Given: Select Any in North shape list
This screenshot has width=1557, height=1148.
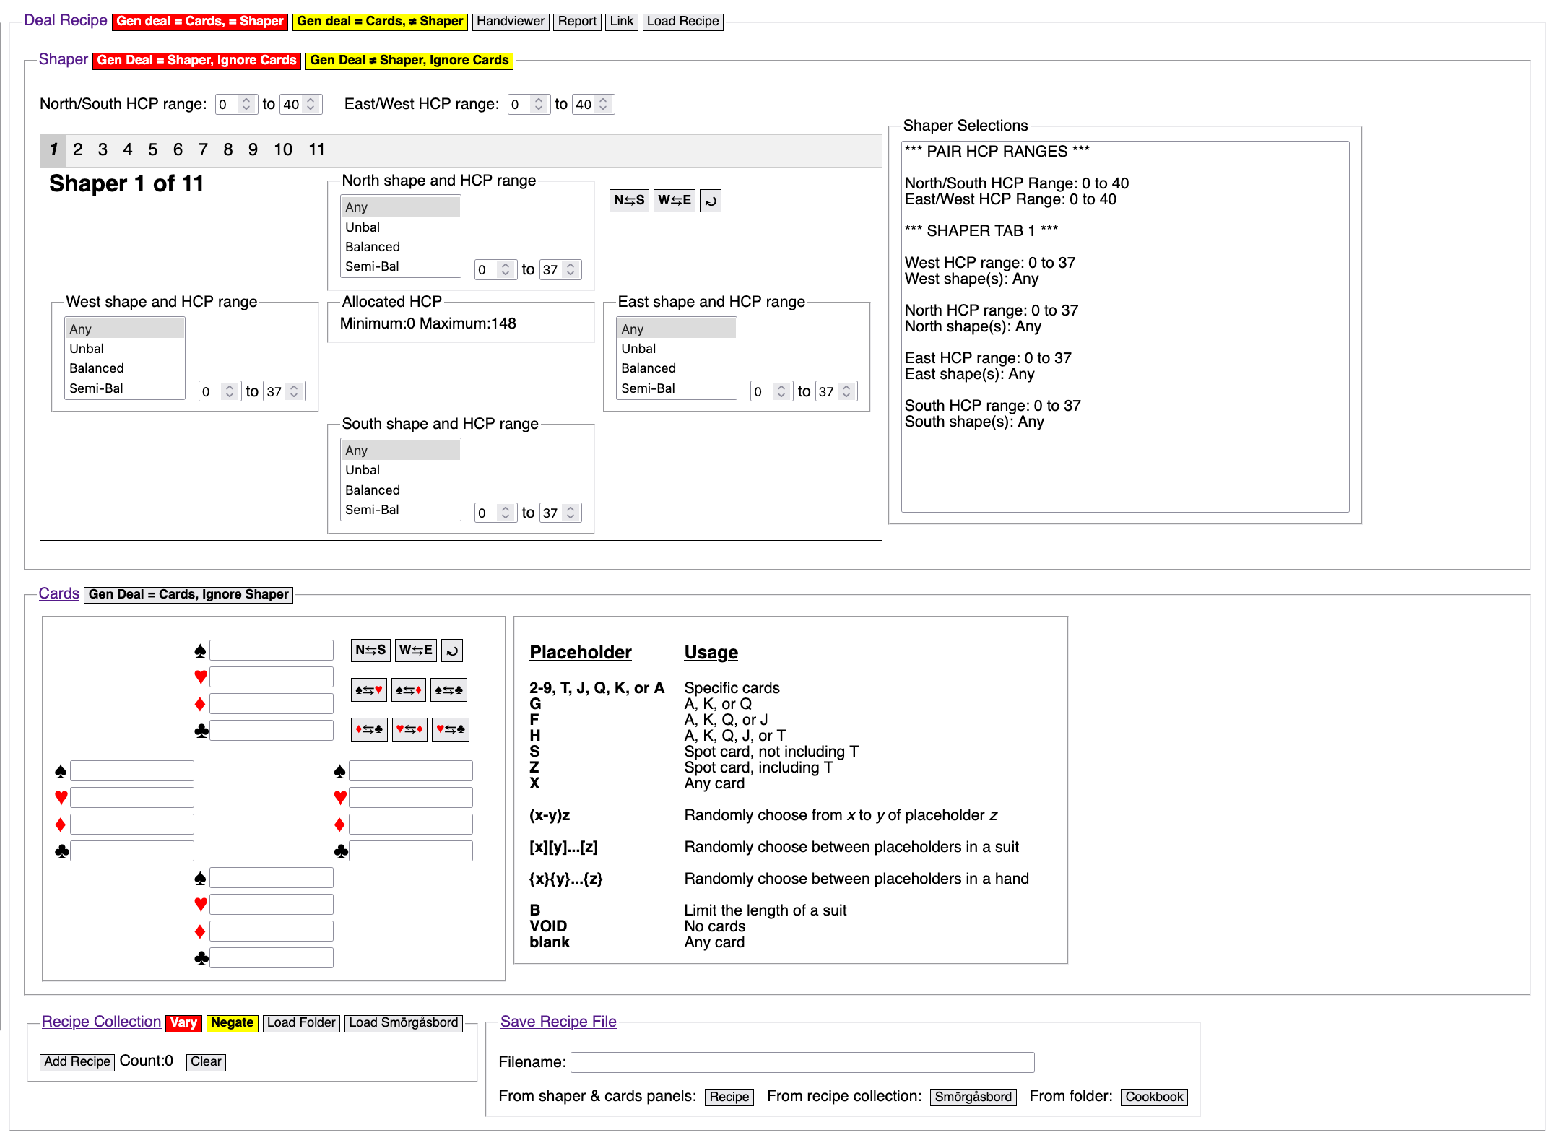Looking at the screenshot, I should (401, 207).
